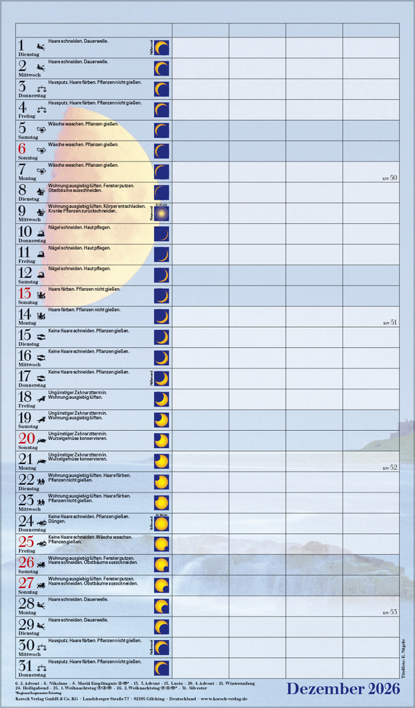Click the KW 50 week label
This screenshot has width=415, height=708.
pos(389,178)
